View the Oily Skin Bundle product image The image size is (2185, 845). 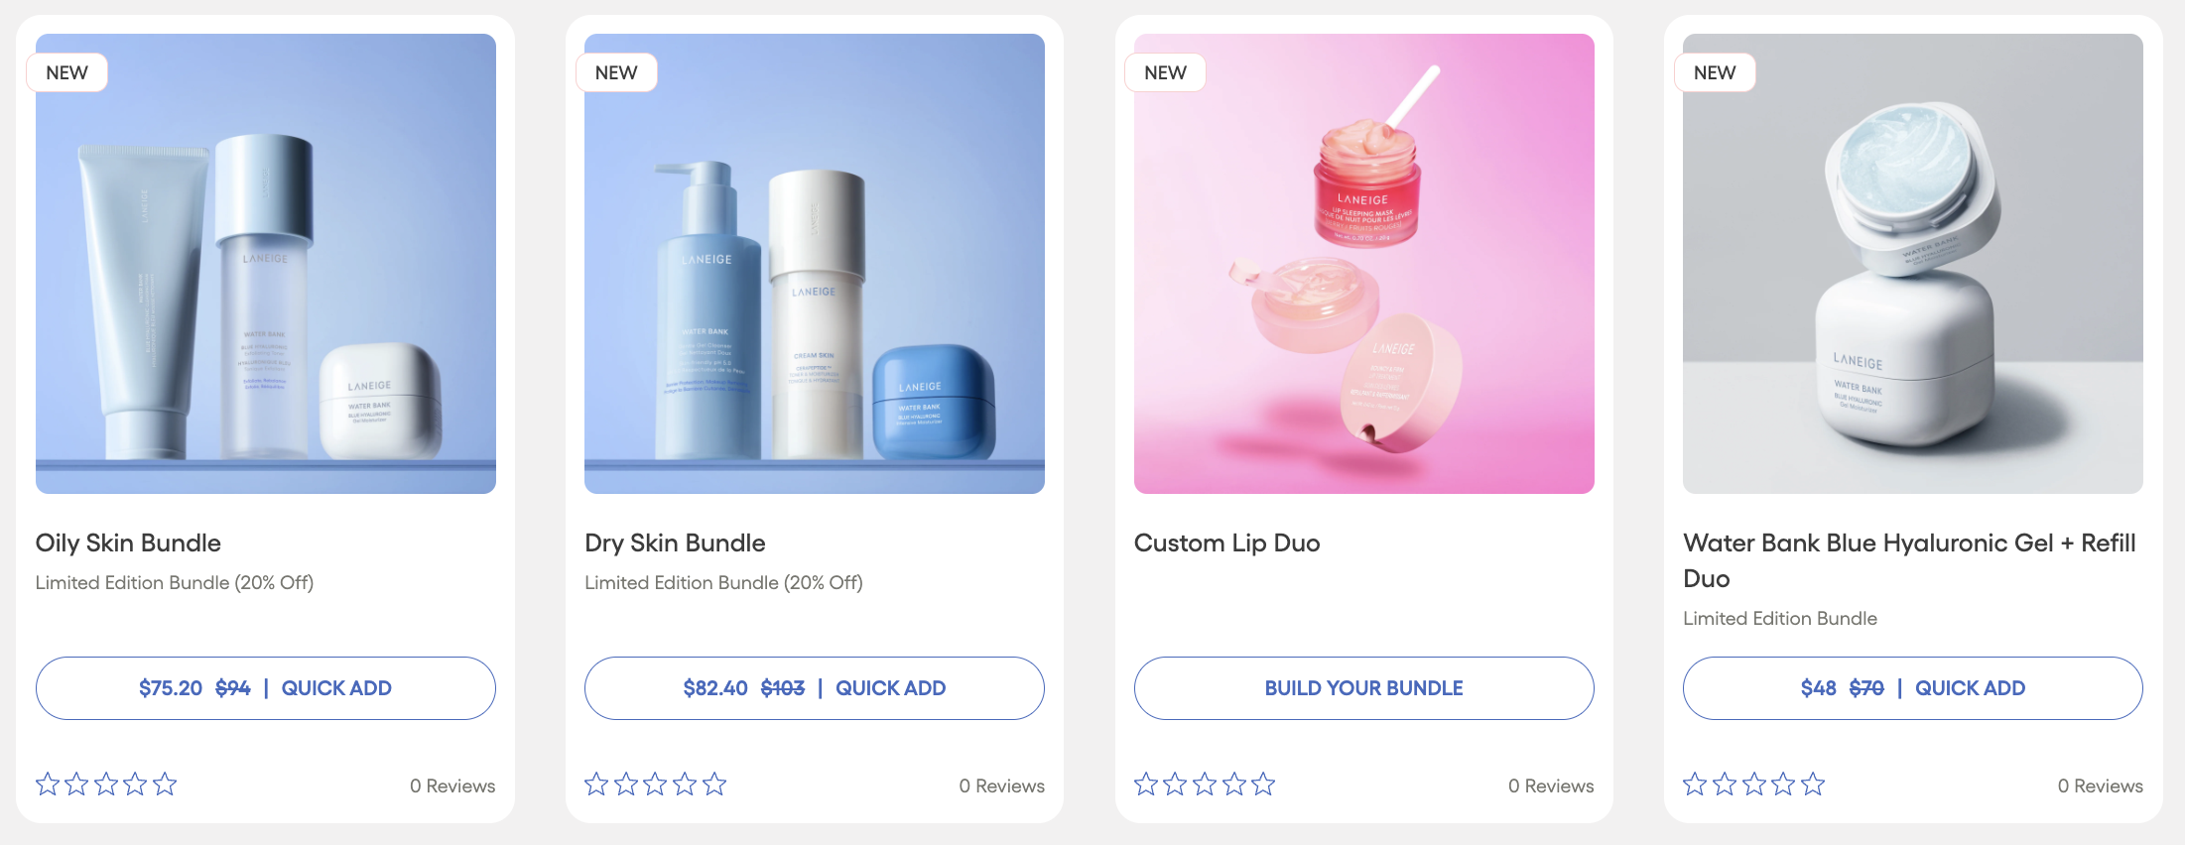pos(266,264)
